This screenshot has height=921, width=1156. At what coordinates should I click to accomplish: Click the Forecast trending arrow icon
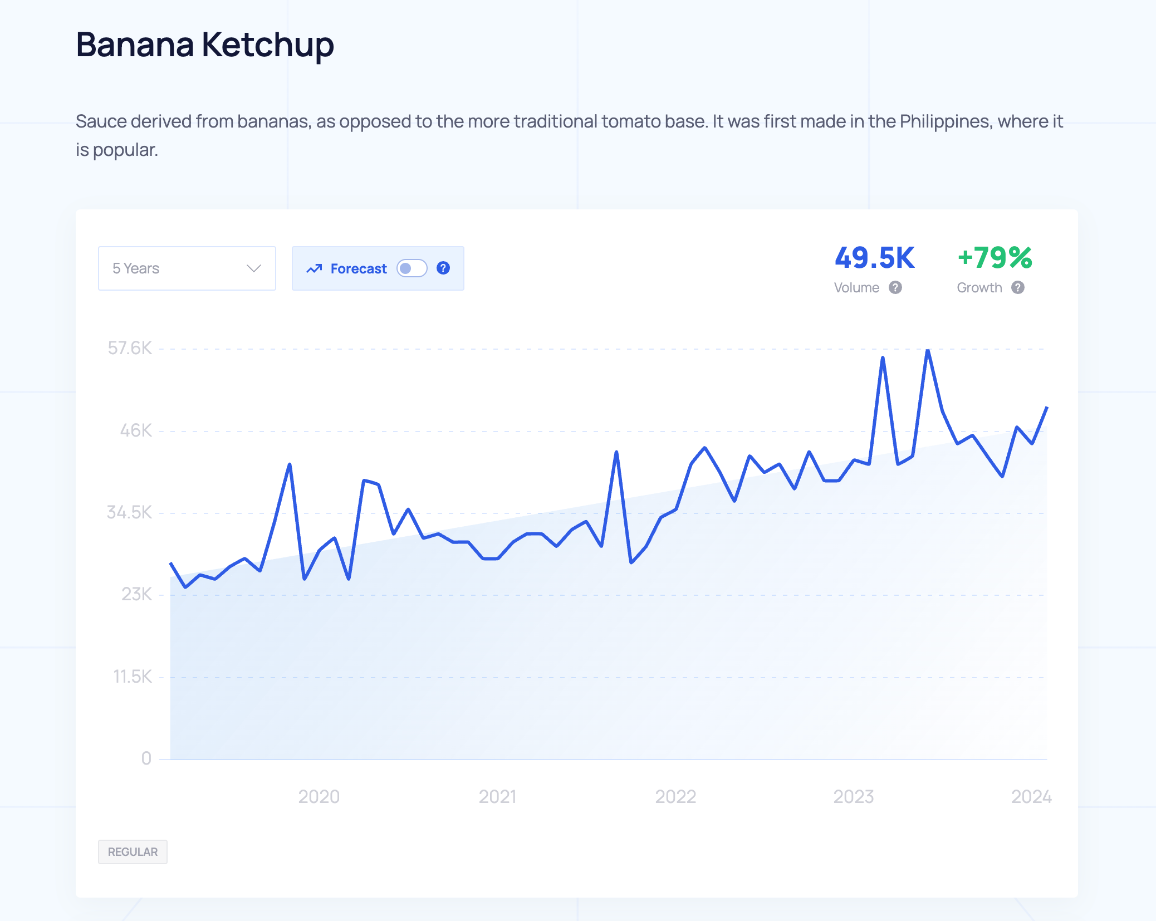pyautogui.click(x=314, y=268)
